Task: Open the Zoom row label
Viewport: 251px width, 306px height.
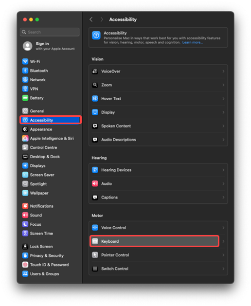Action: click(x=107, y=85)
